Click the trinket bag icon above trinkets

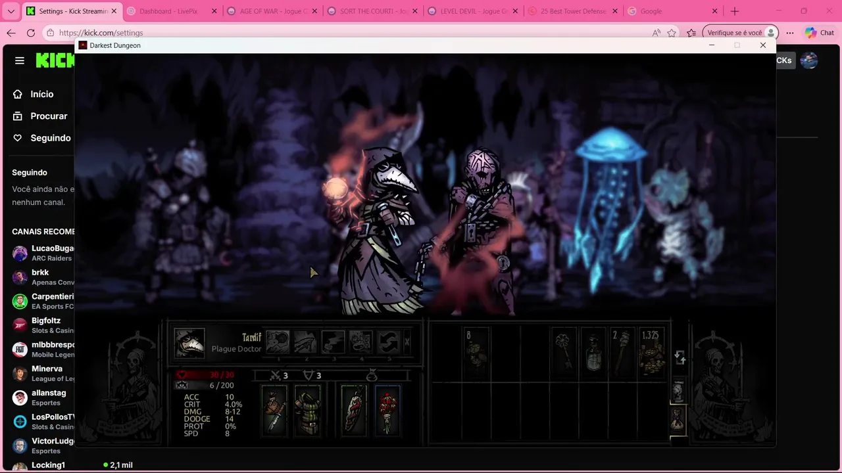(372, 375)
